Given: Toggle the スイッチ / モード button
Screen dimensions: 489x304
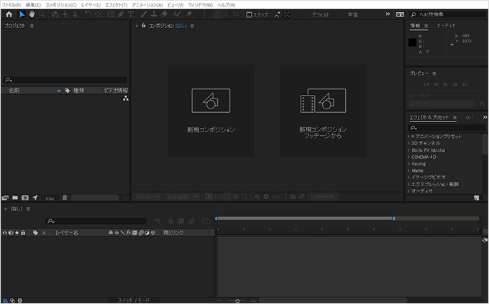Looking at the screenshot, I should 134,300.
